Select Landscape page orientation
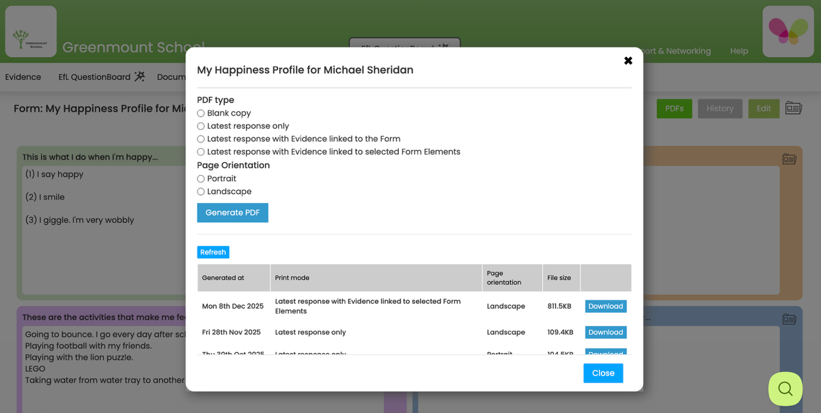Screen dimensions: 821x413 point(201,191)
